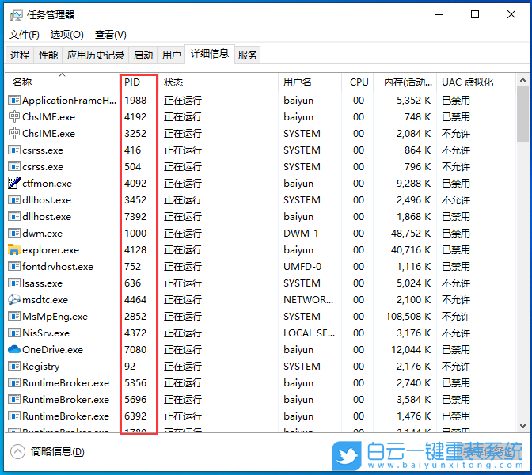Click the ctfmon.exe pen icon
This screenshot has width=532, height=475.
[x=14, y=183]
